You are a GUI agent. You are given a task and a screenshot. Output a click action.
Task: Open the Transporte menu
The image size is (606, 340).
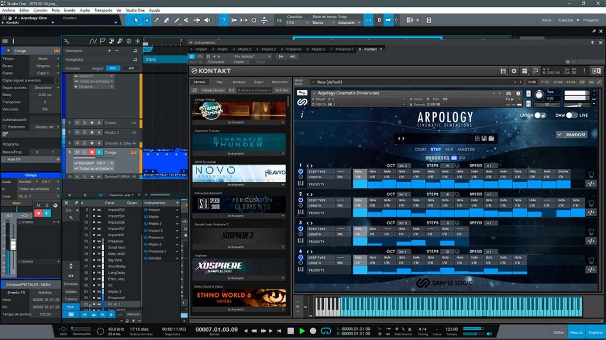(103, 11)
